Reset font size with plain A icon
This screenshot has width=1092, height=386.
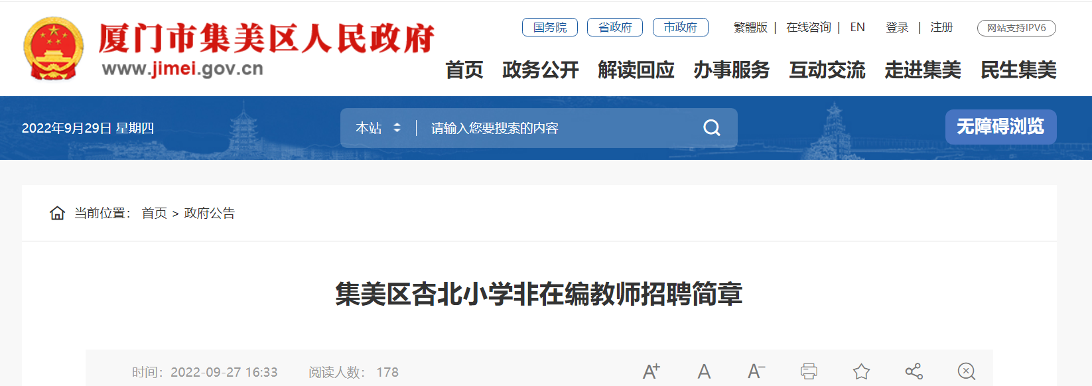click(704, 371)
